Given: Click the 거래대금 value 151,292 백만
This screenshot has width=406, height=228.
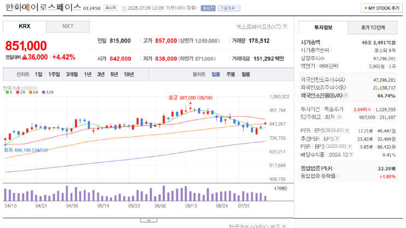Looking at the screenshot, I should [x=269, y=59].
